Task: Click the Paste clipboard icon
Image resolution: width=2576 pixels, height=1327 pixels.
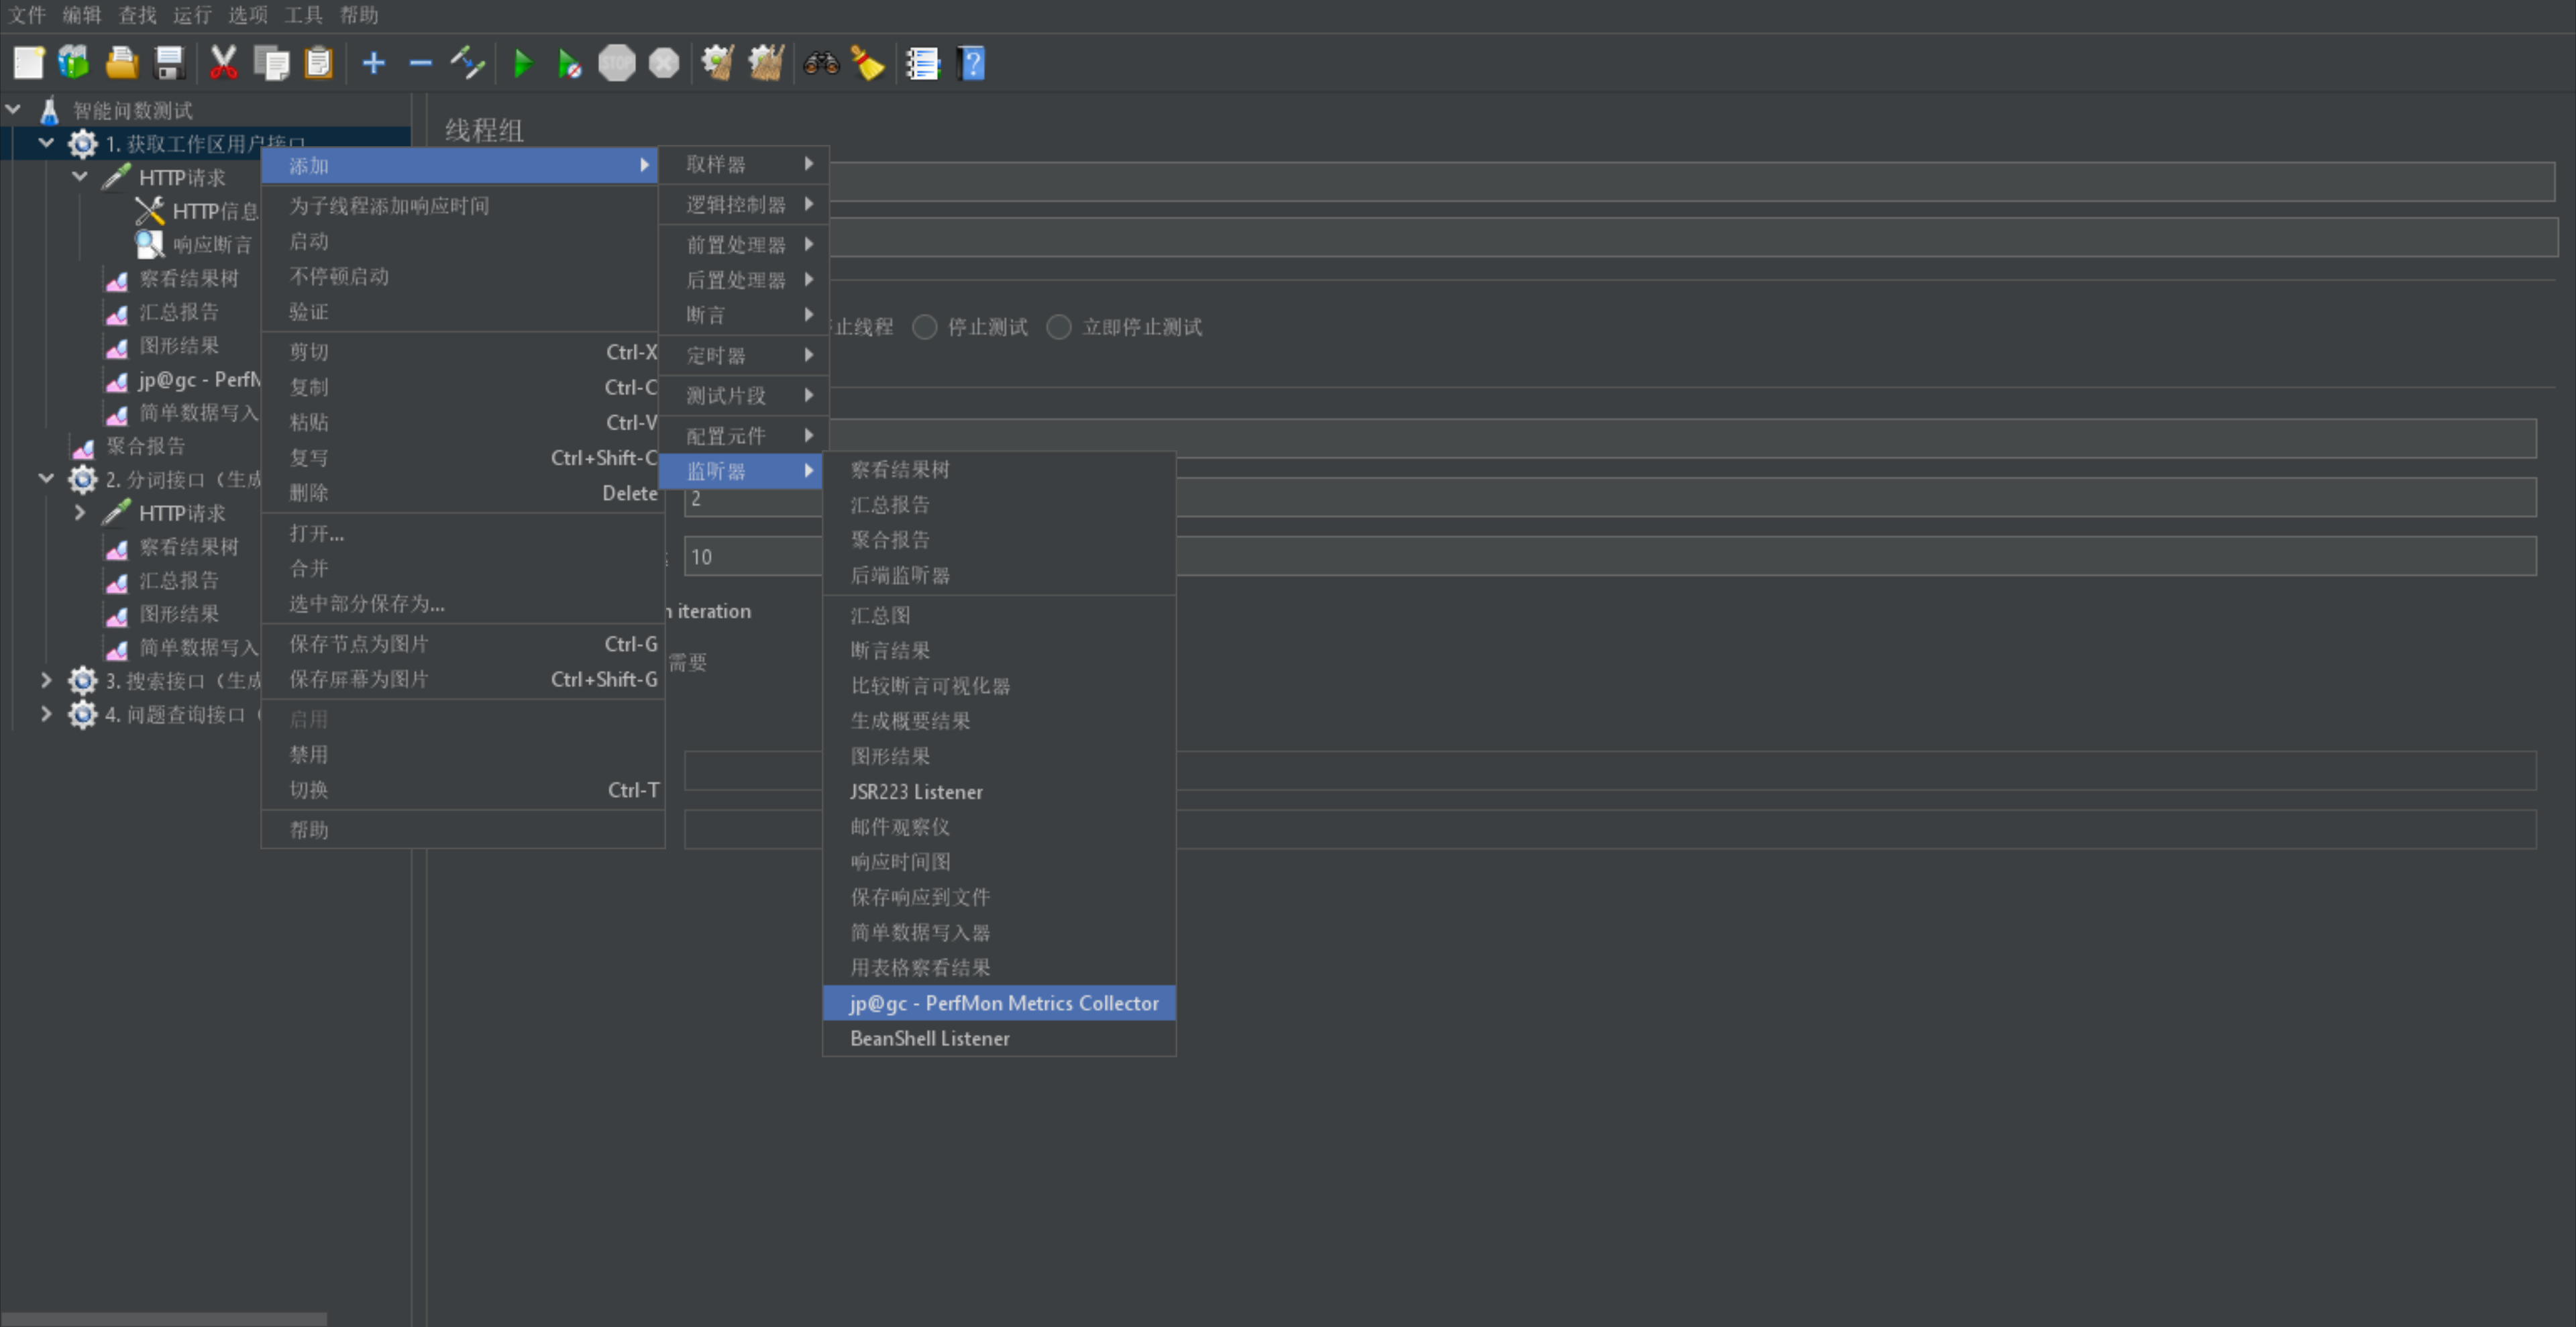Action: [x=318, y=63]
